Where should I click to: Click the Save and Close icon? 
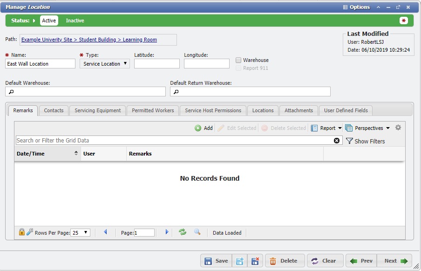255,261
